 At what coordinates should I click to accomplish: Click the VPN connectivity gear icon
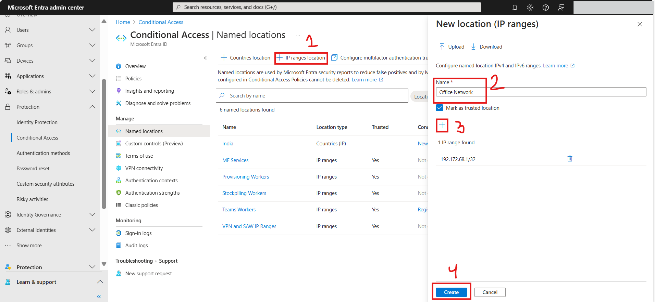(x=119, y=168)
